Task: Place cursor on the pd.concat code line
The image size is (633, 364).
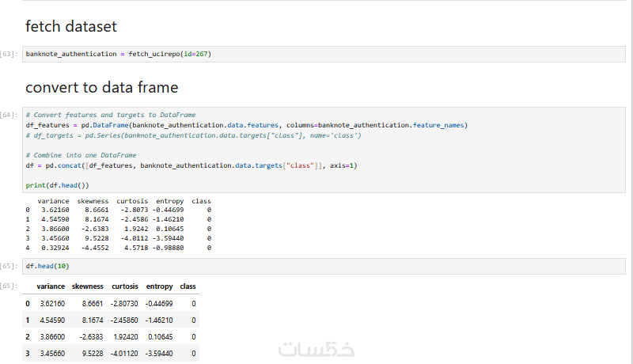Action: tap(191, 165)
